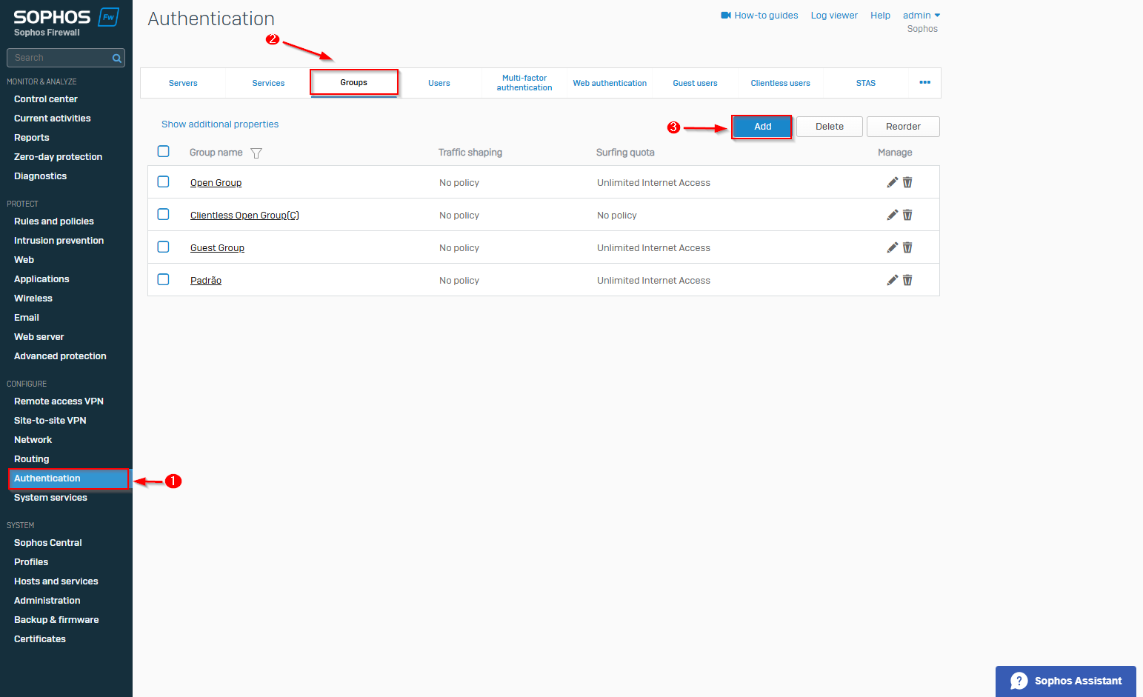Open the Padrão group link

pos(206,281)
